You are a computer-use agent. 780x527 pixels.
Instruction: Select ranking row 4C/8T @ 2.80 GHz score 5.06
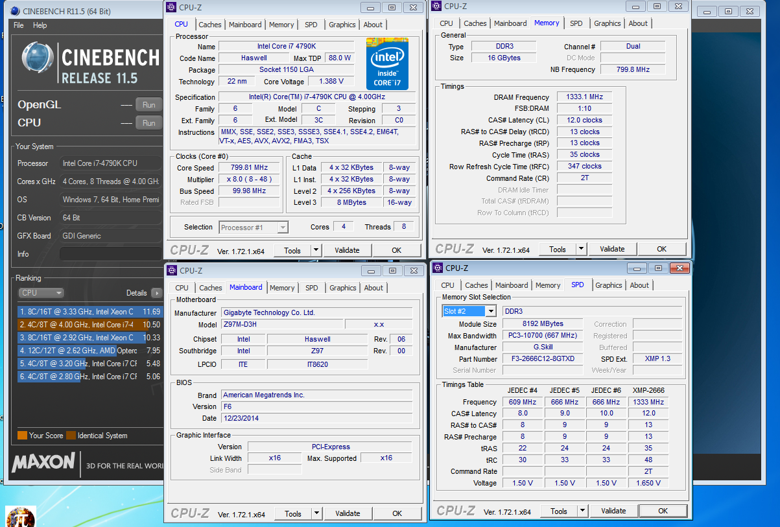89,377
